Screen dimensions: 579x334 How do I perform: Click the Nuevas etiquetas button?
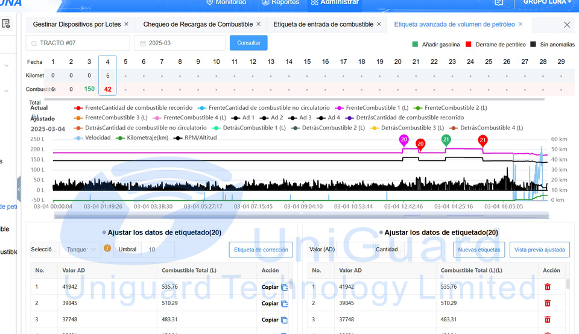(x=479, y=250)
